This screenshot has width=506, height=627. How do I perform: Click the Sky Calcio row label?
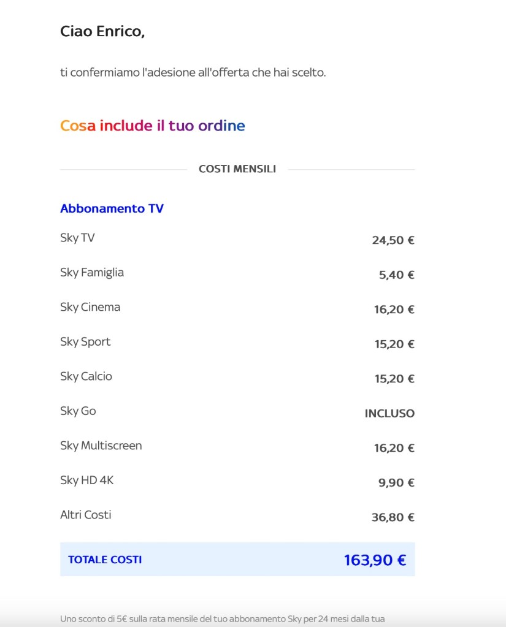pos(86,376)
